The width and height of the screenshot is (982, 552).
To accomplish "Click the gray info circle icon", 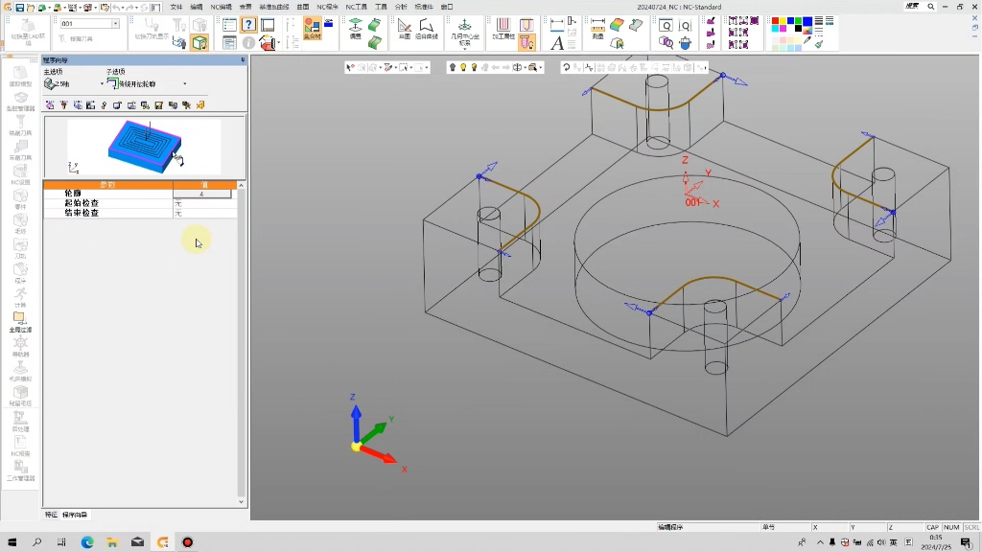I will pyautogui.click(x=248, y=42).
